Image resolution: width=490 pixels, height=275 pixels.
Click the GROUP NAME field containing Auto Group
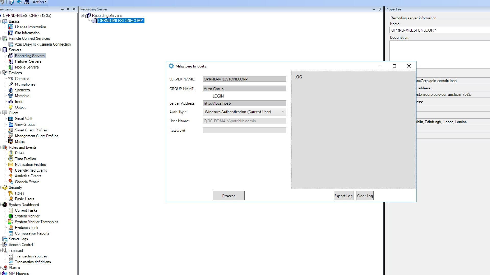[x=244, y=89]
